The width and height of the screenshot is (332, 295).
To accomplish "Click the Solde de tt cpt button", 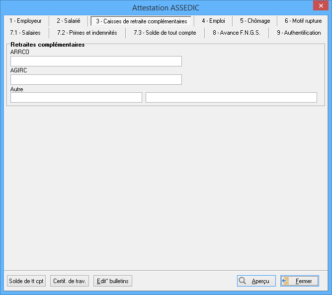I will click(x=26, y=281).
